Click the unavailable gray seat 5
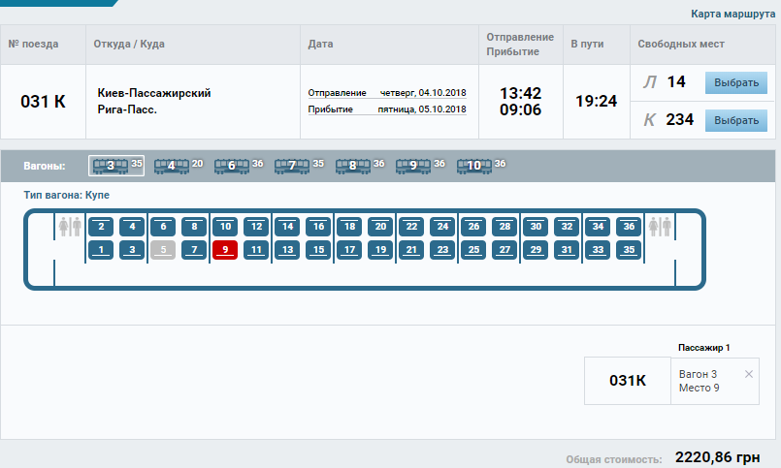This screenshot has width=781, height=468. 163,250
